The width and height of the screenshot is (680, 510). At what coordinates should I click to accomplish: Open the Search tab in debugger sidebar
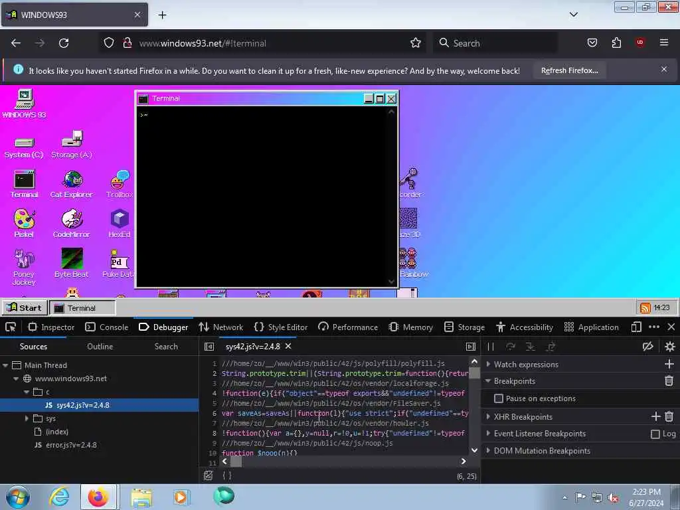(x=166, y=347)
